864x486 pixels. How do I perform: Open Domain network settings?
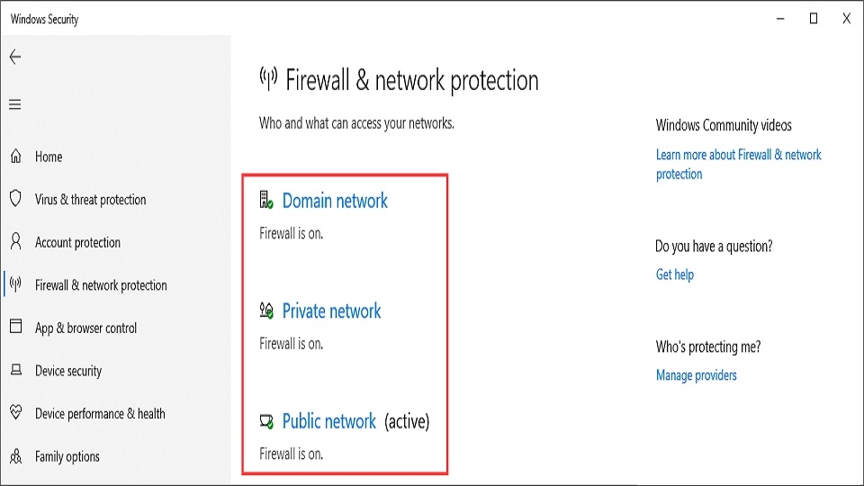tap(335, 201)
